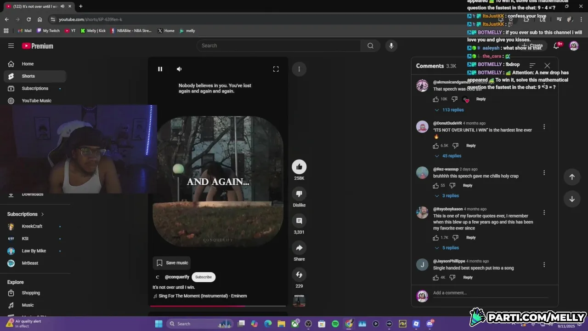Like the JaysonPhillippe comment

(435, 278)
